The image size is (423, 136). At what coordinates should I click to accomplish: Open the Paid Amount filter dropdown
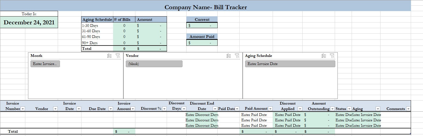click(270, 109)
